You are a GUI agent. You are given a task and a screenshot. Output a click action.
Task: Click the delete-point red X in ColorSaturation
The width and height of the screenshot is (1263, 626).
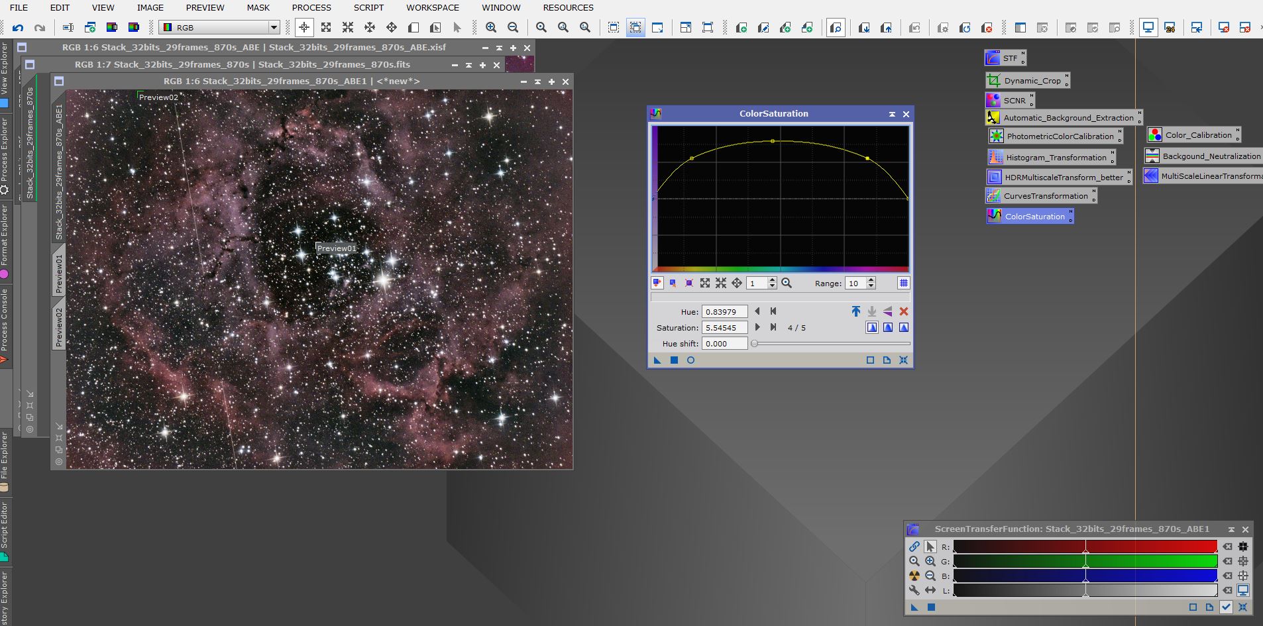coord(903,311)
